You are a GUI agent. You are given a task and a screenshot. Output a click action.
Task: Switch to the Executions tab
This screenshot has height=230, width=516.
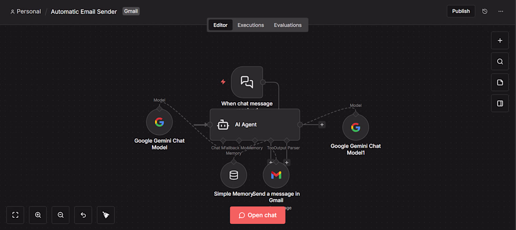click(251, 25)
